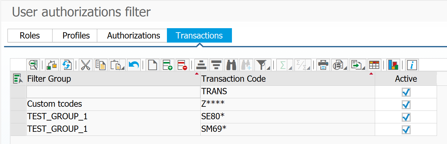Open the graphic chart icon
The image size is (447, 144).
click(x=393, y=65)
